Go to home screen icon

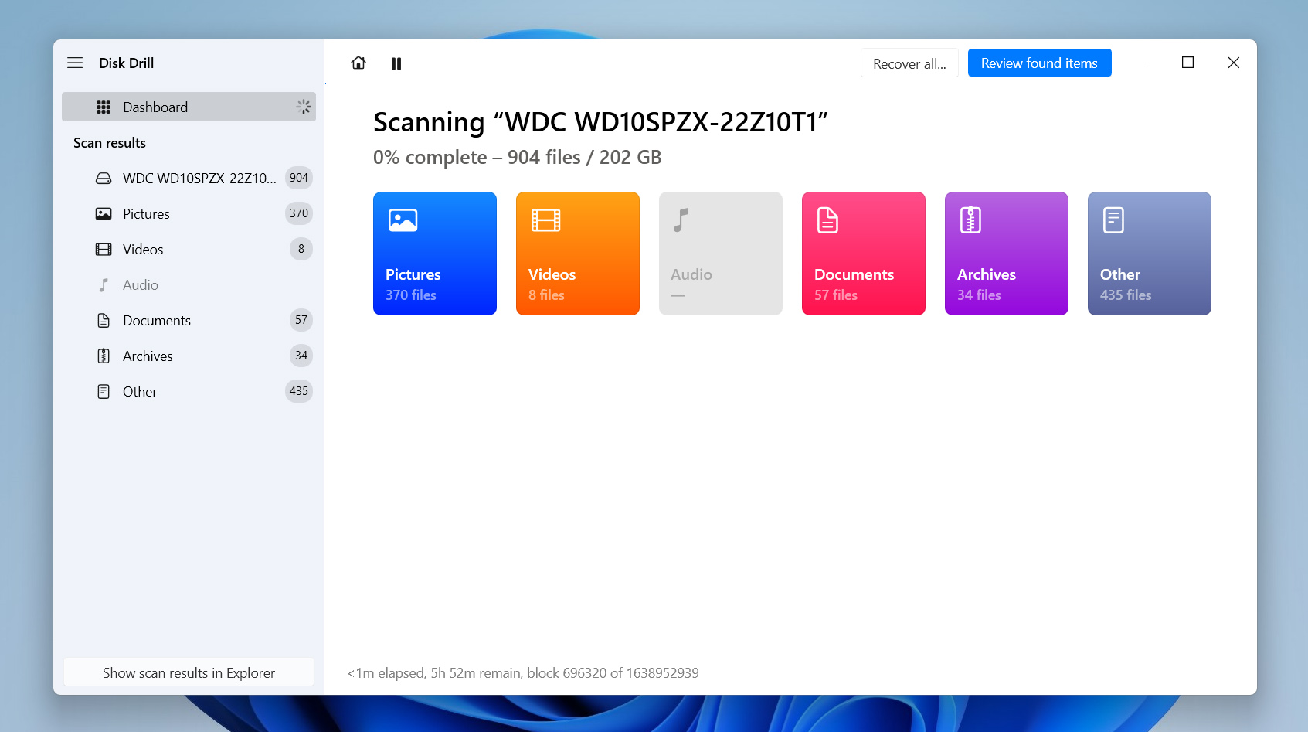358,63
